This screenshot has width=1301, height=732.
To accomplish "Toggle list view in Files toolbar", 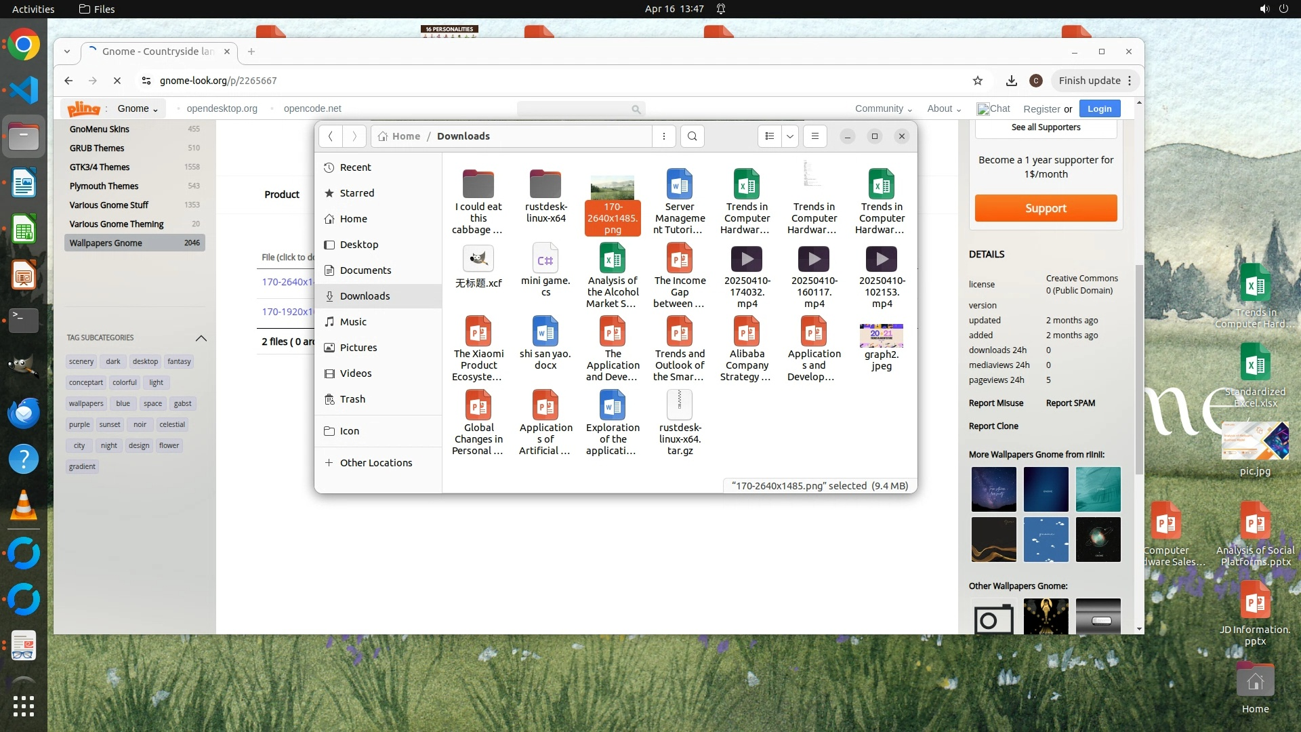I will [x=770, y=136].
